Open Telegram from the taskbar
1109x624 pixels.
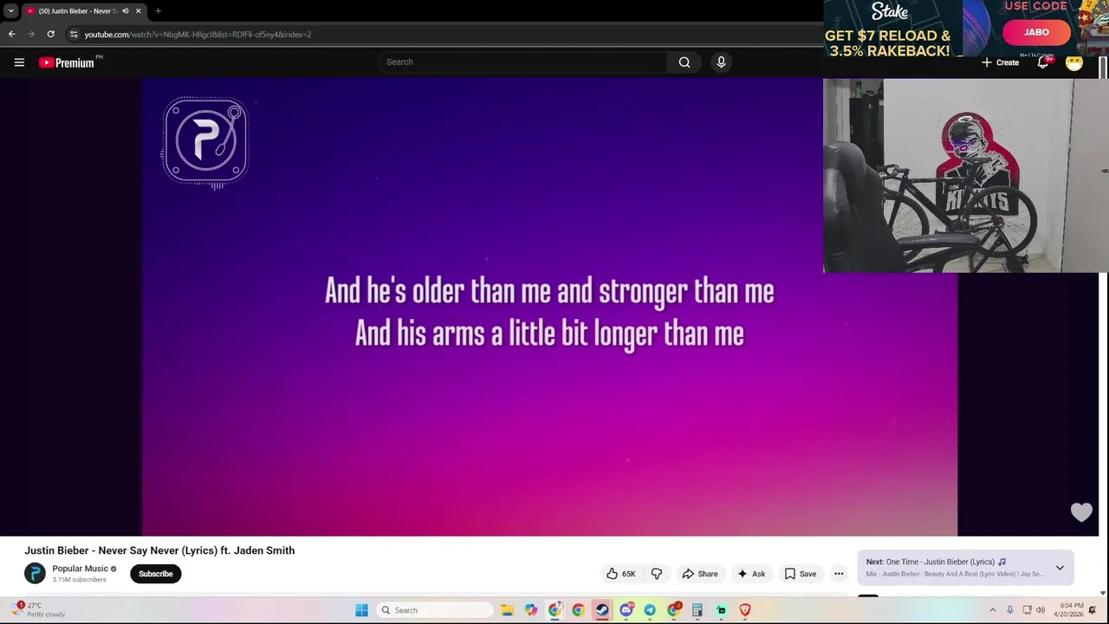coord(650,610)
